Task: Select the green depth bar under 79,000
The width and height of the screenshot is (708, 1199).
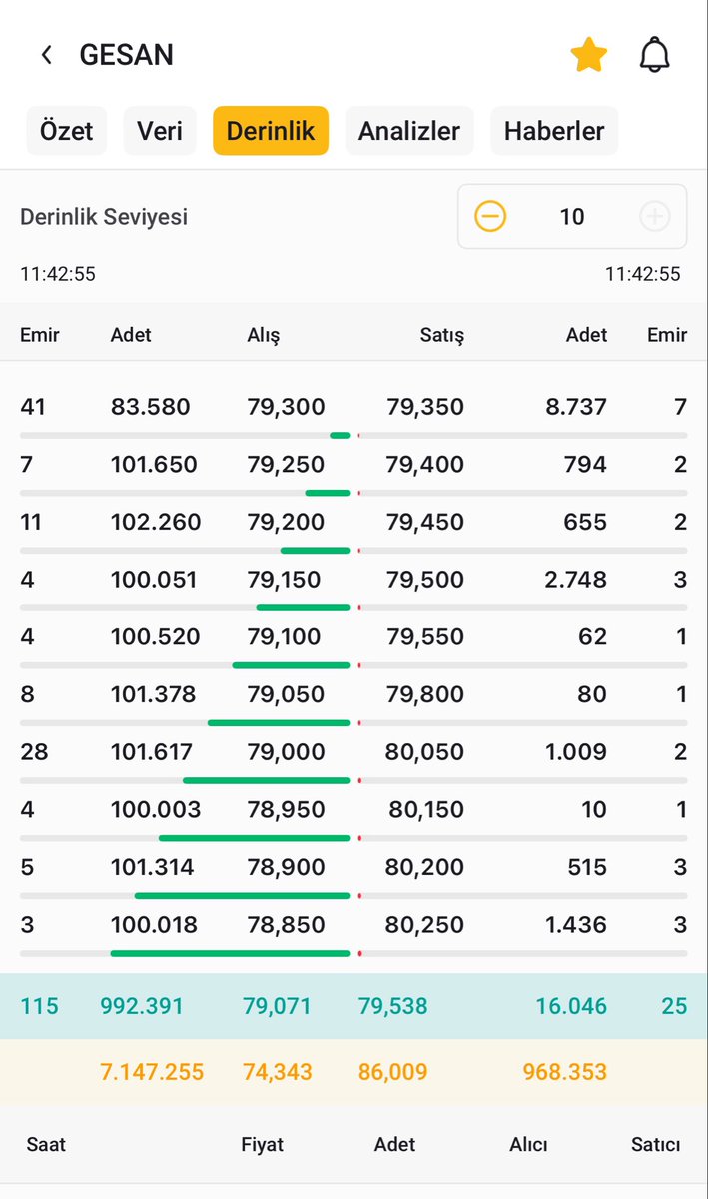Action: coord(267,780)
